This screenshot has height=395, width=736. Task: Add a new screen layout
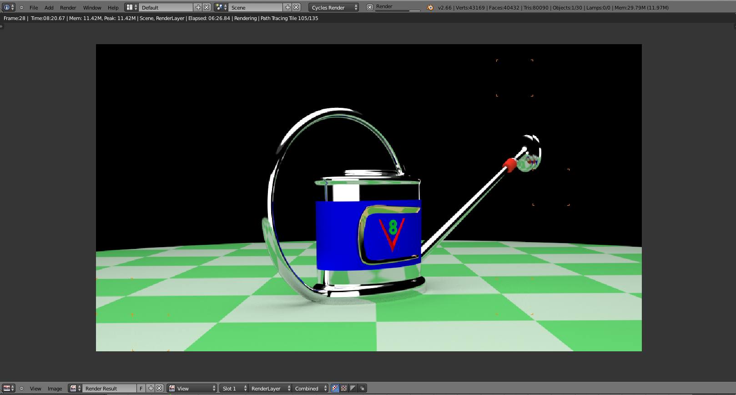[x=198, y=7]
